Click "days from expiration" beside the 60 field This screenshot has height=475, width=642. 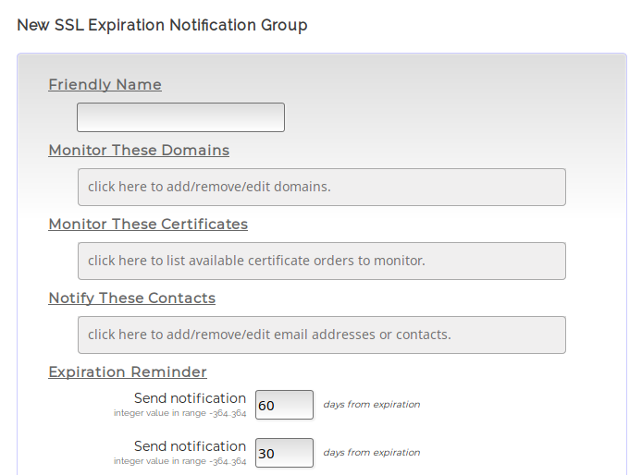(x=371, y=405)
